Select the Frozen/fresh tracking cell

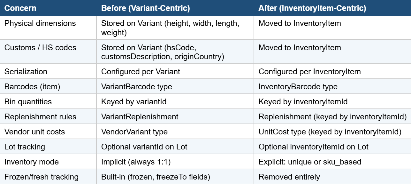(48, 176)
